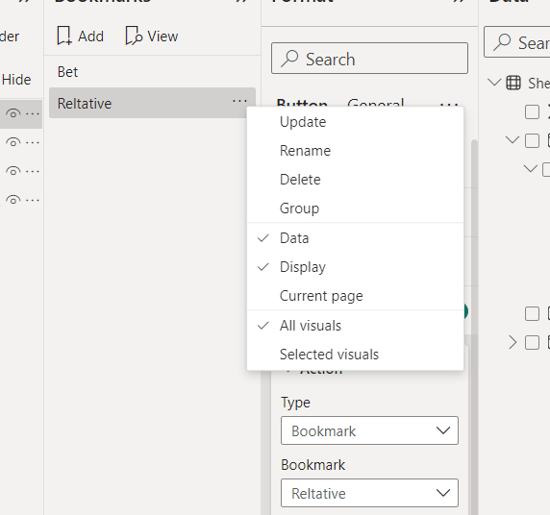Expand the collapsed bottom field chevron
Screen dimensions: 550x515
[x=512, y=342]
